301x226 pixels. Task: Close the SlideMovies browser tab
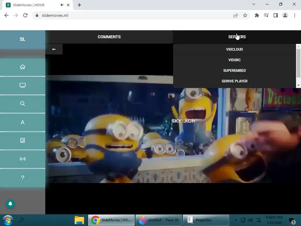tap(68, 5)
